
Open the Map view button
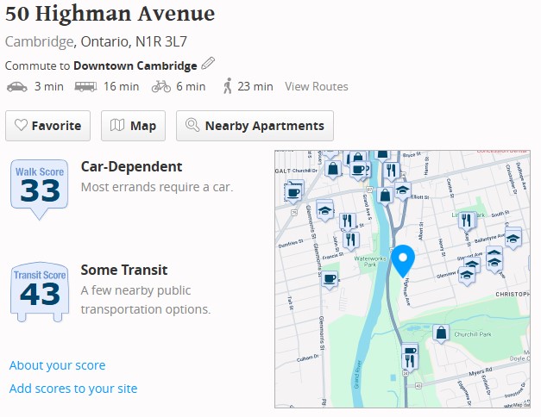133,126
